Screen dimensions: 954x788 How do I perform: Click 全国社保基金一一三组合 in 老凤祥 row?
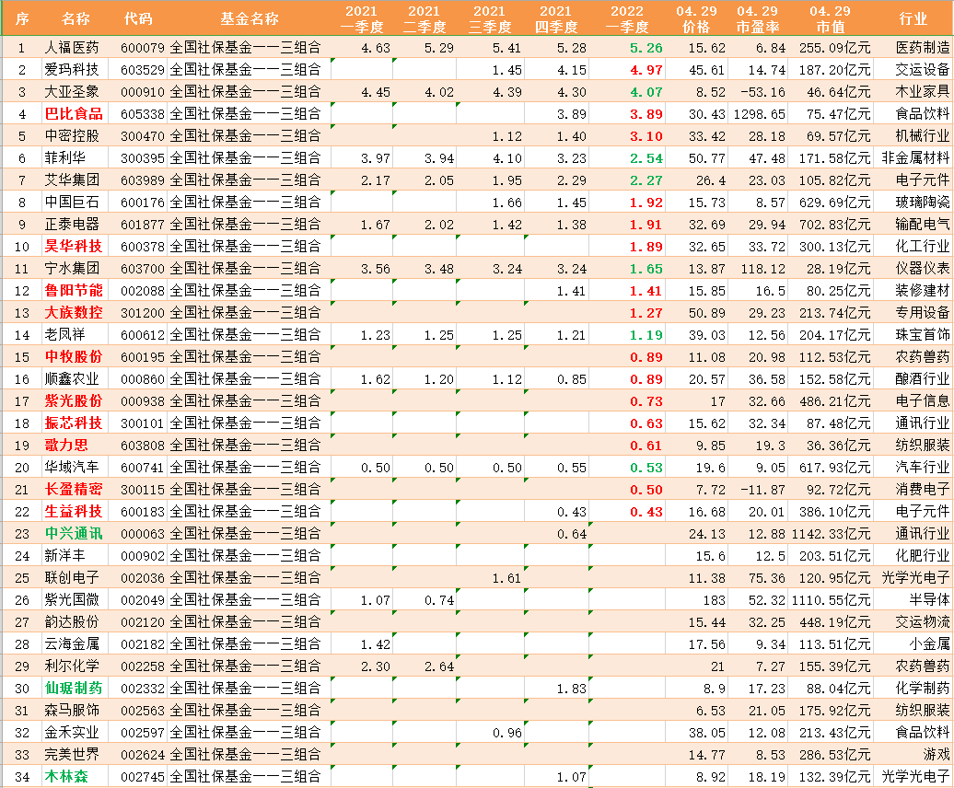click(245, 334)
